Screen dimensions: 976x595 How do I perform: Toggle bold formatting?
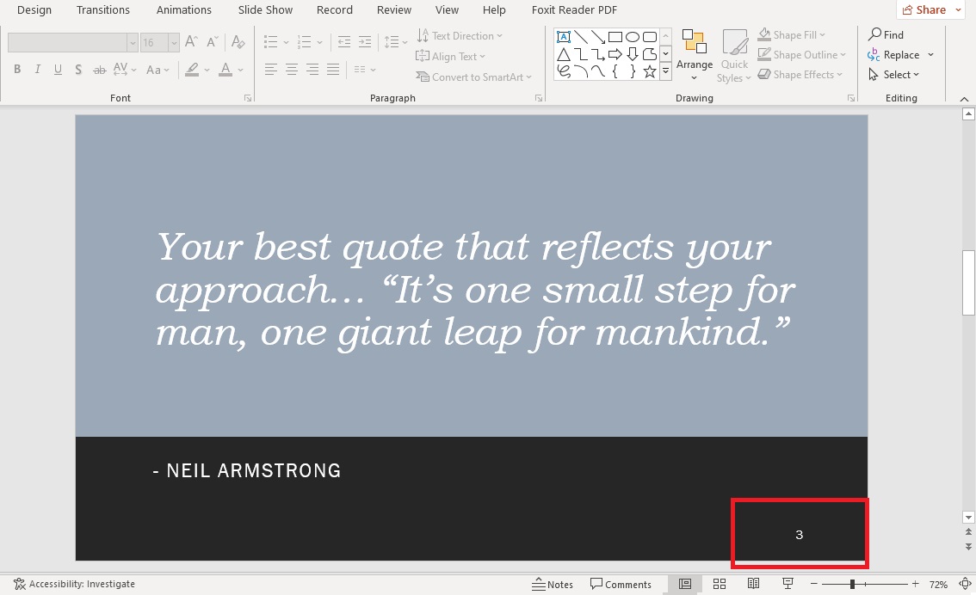(17, 69)
